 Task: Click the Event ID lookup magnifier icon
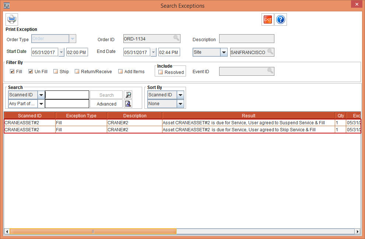coord(270,71)
